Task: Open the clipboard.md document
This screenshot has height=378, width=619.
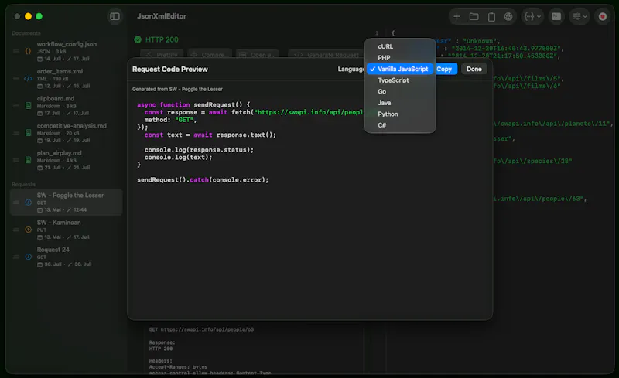Action: pos(67,106)
